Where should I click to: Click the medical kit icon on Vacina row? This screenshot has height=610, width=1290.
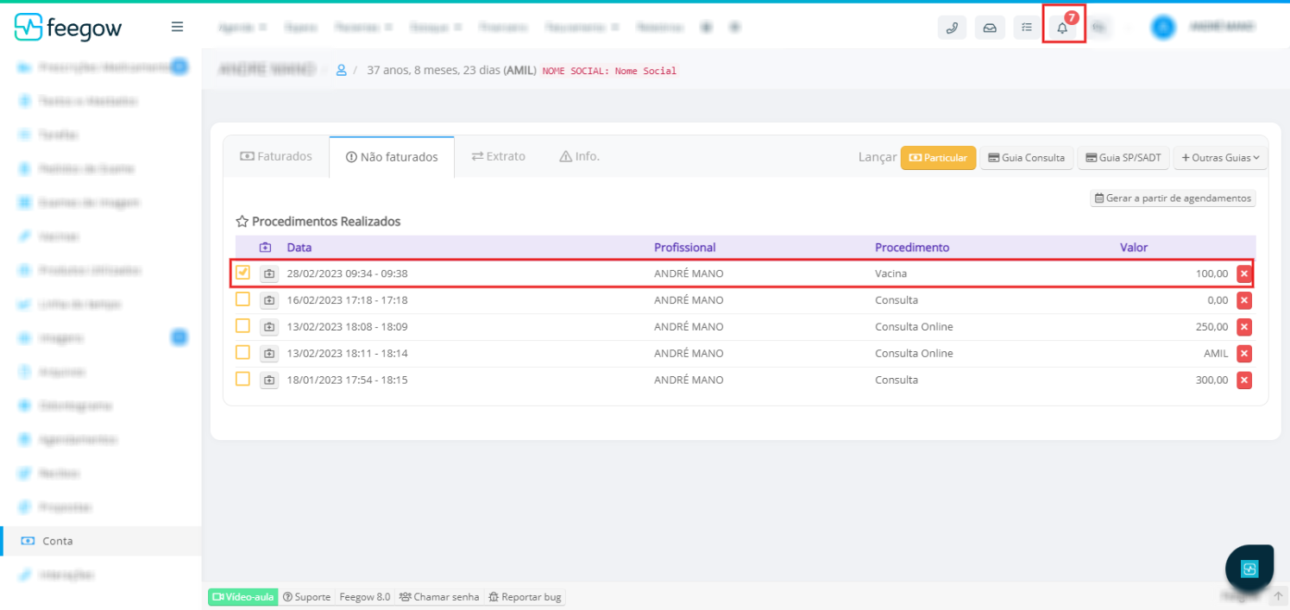(x=269, y=274)
